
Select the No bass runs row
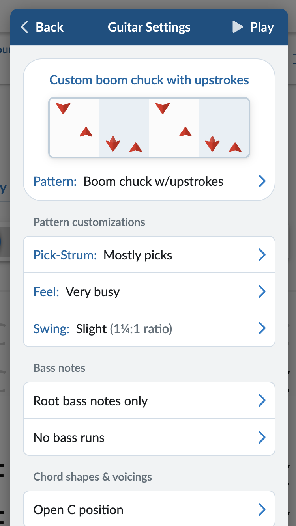(x=149, y=438)
